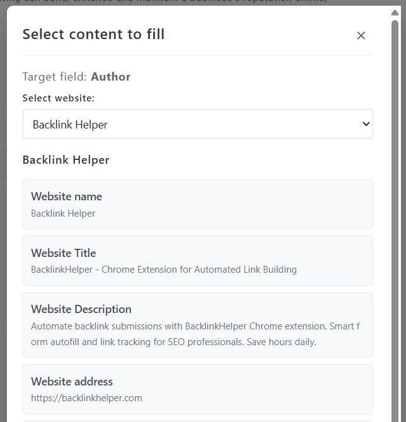Close the Select content to fill dialog
This screenshot has width=406, height=422.
click(361, 36)
